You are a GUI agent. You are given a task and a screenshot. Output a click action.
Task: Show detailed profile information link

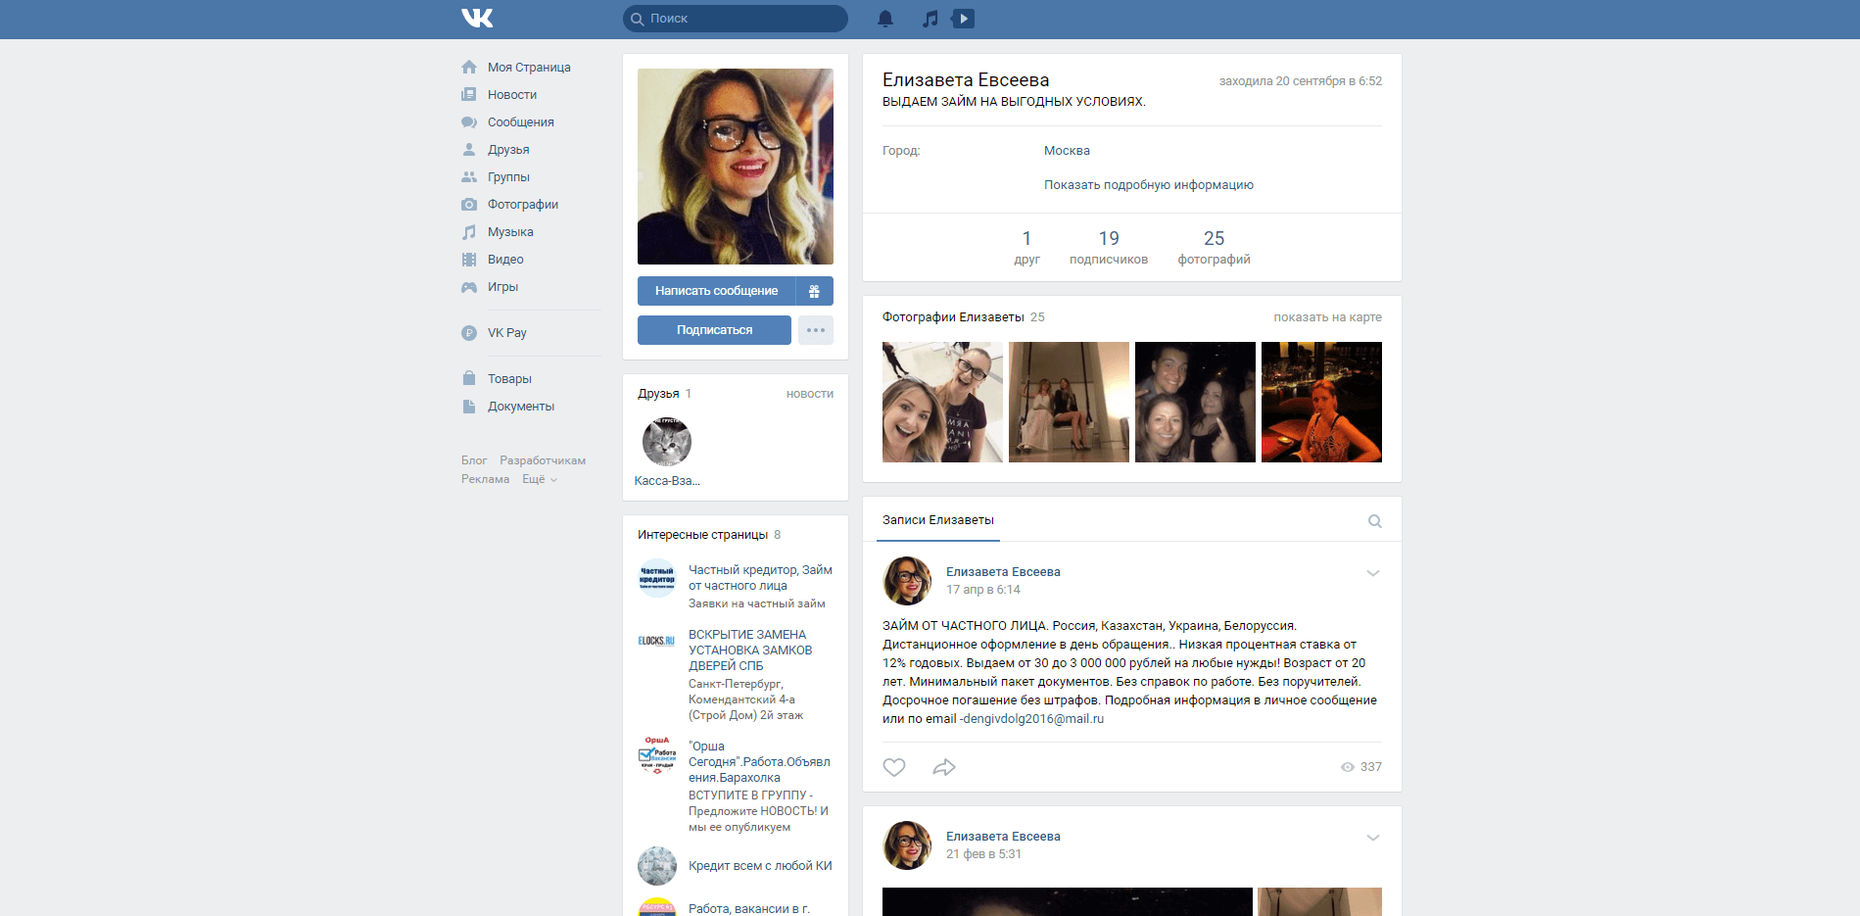pos(1148,185)
